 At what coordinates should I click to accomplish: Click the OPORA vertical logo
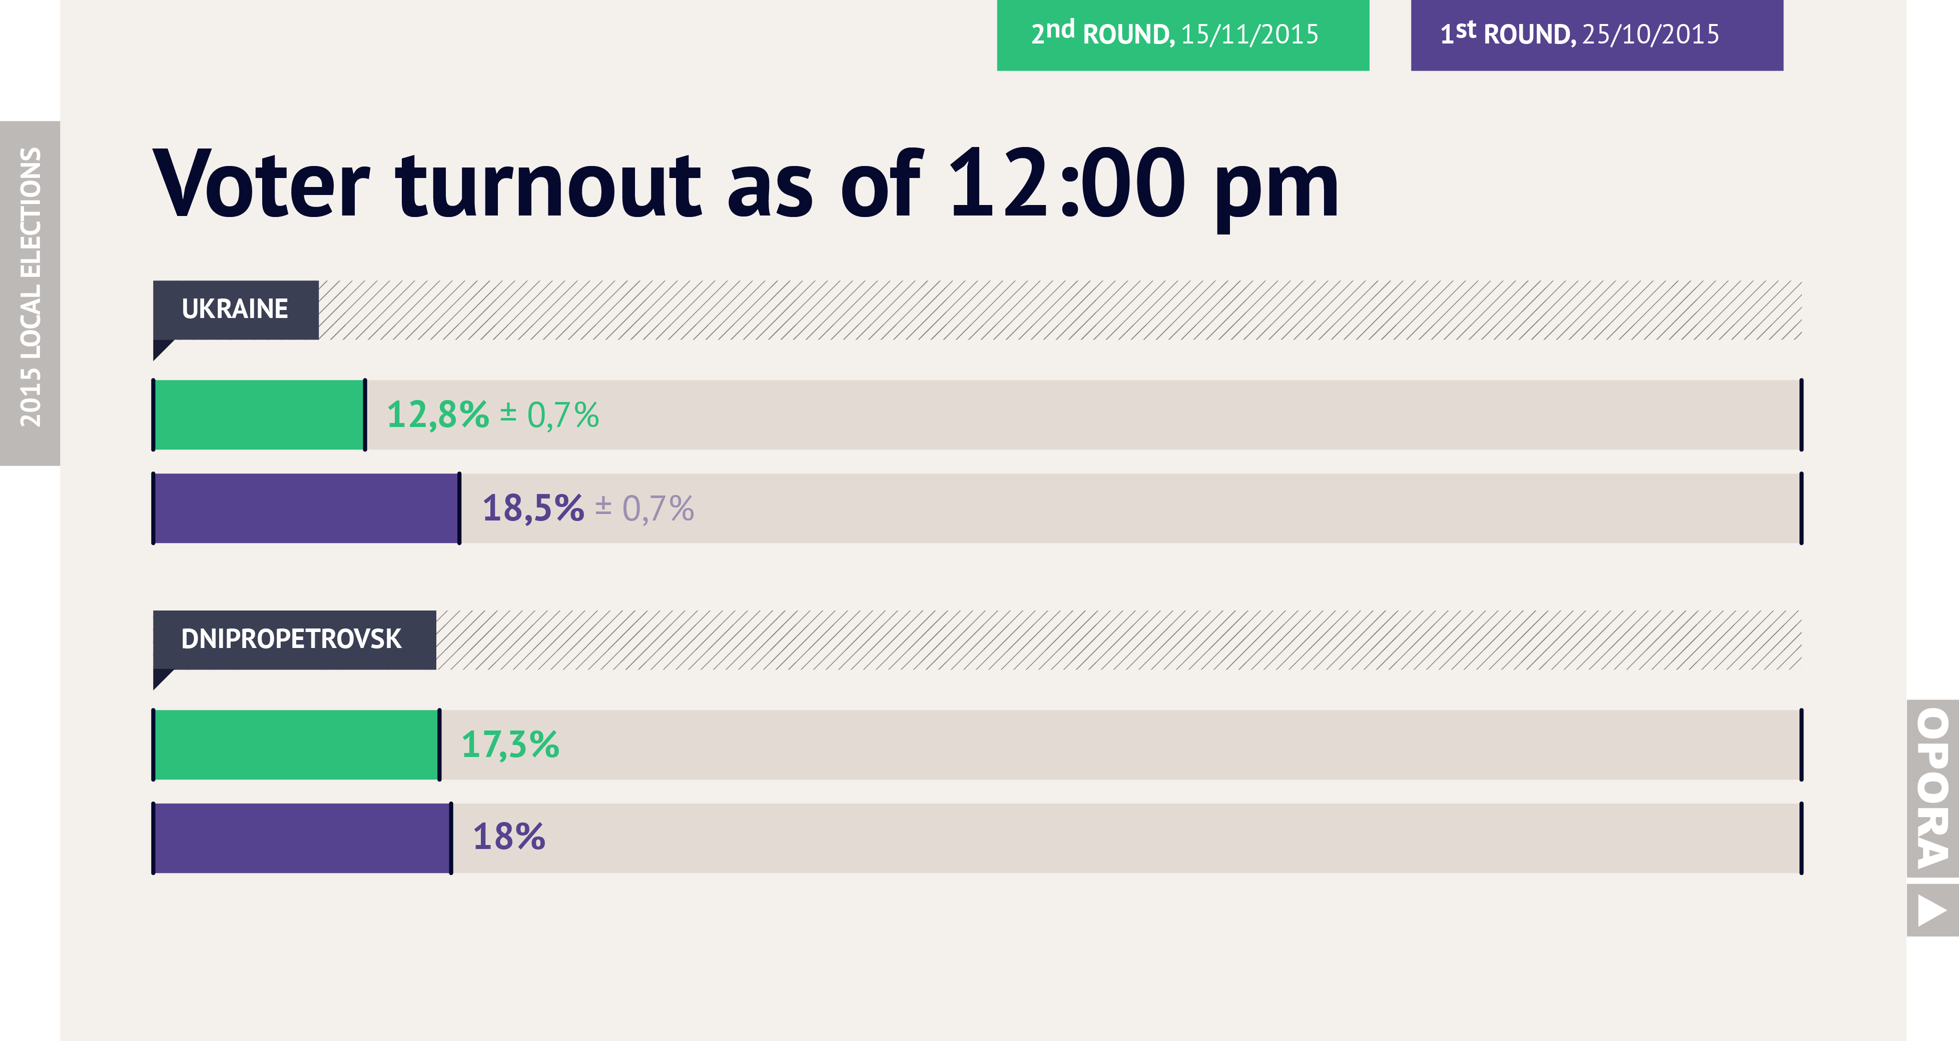tap(1932, 788)
